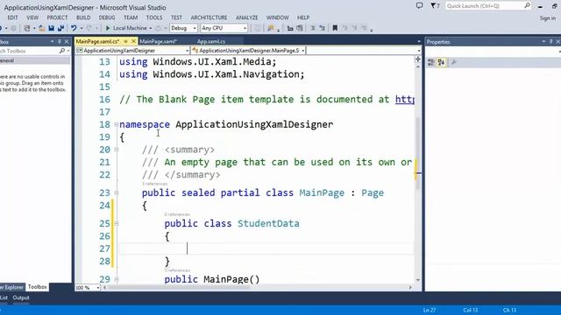Toggle auto hide on the Properties panel
This screenshot has width=561, height=315.
tap(551, 42)
